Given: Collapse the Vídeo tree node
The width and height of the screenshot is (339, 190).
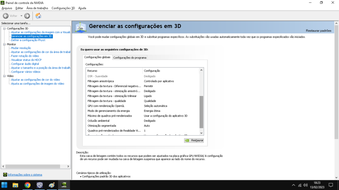Looking at the screenshot, I should (4, 76).
